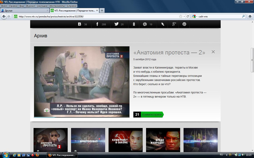Switch to the Друзья tab
The height and width of the screenshot is (158, 254).
coord(22,10)
